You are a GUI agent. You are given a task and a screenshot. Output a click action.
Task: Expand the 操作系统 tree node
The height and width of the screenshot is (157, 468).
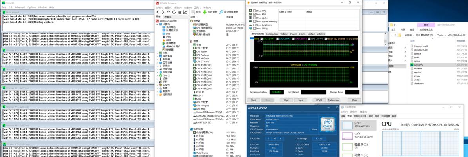click(158, 56)
